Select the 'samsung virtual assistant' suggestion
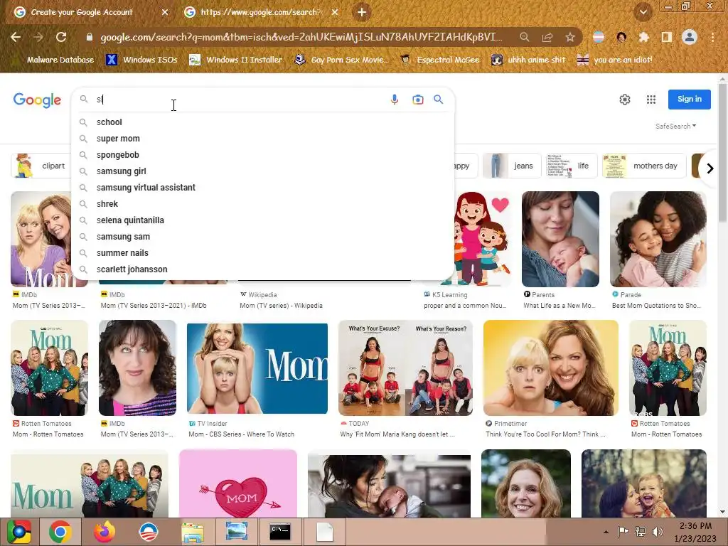This screenshot has width=728, height=546. [263, 188]
